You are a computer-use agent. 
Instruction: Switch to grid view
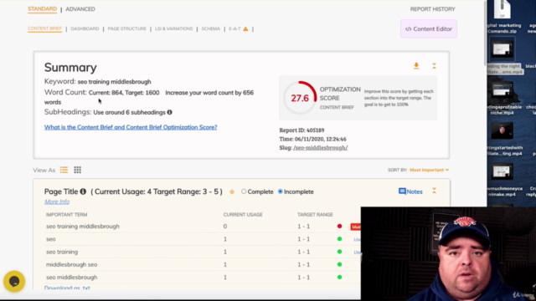[x=78, y=170]
